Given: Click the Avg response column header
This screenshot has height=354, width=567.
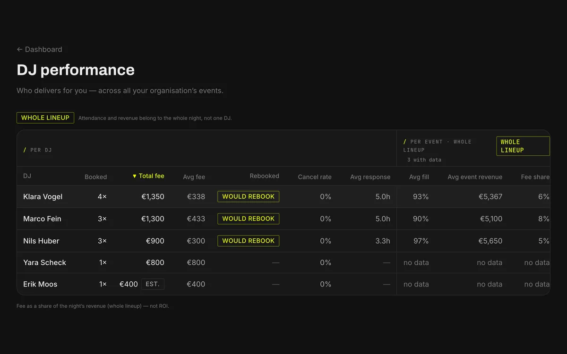Looking at the screenshot, I should (370, 177).
